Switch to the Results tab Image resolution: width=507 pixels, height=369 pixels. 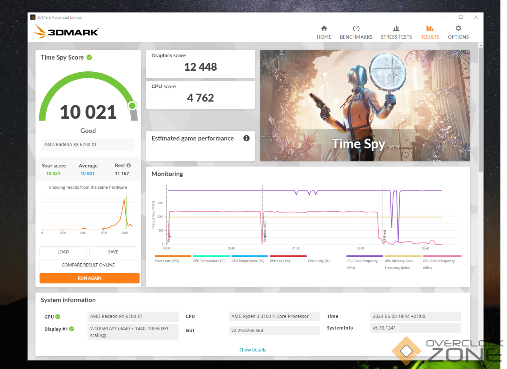(430, 32)
